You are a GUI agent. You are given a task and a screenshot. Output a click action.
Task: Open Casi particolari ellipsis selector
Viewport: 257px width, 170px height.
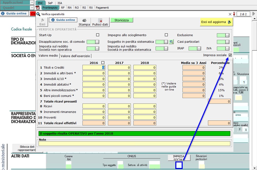click(227, 42)
